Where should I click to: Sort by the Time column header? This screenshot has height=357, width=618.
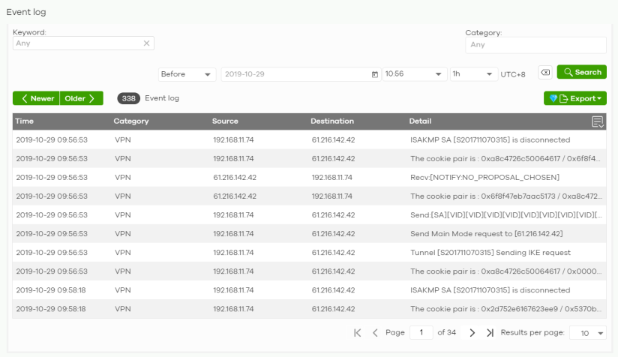[x=25, y=121]
